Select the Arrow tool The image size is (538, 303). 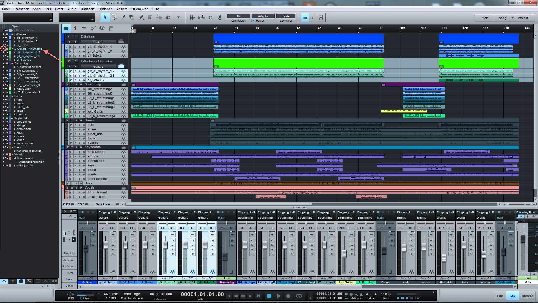[x=105, y=18]
